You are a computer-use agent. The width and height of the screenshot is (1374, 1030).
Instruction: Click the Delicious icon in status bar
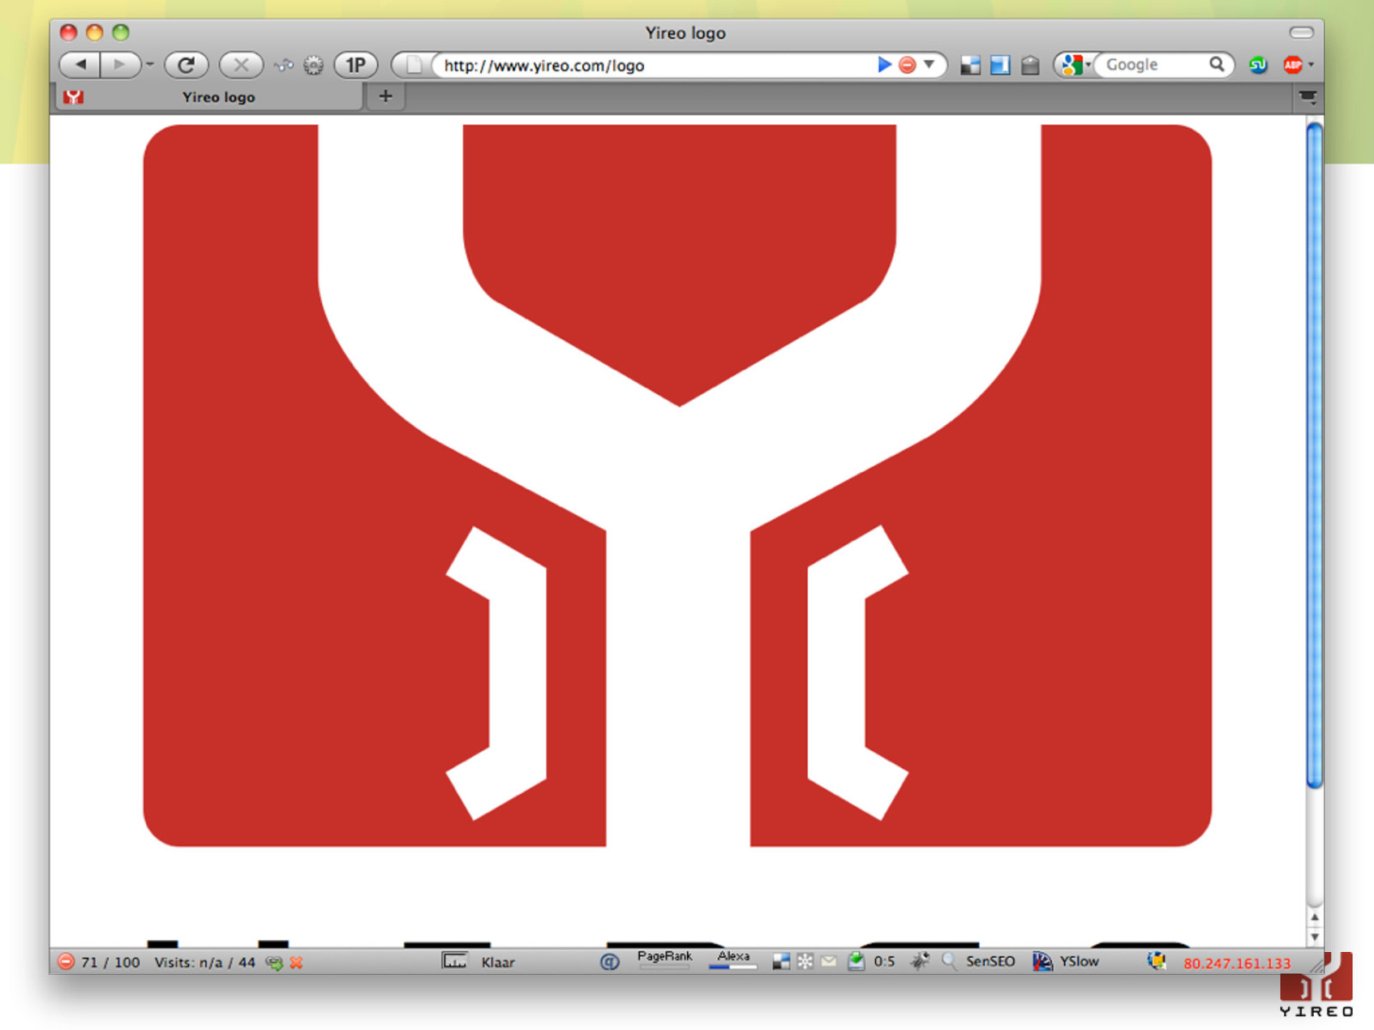781,962
